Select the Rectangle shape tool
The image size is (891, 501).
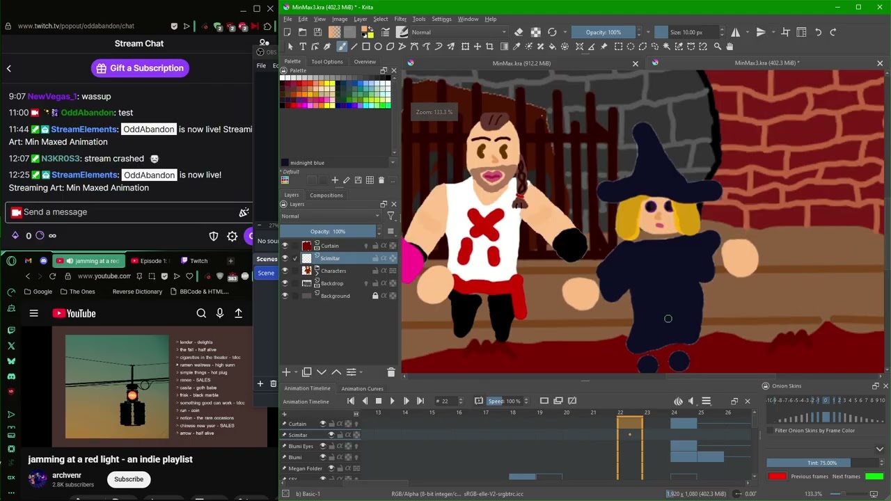click(x=366, y=47)
